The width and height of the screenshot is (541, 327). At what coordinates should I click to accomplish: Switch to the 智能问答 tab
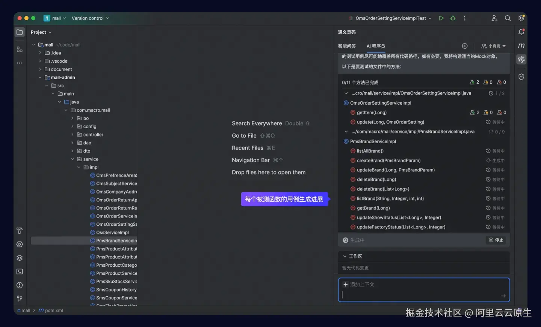point(347,46)
